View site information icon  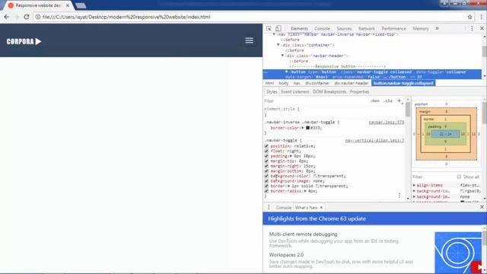38,17
